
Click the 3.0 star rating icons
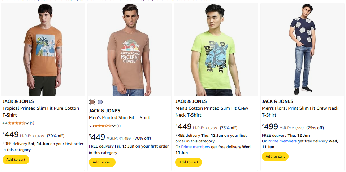pos(103,126)
